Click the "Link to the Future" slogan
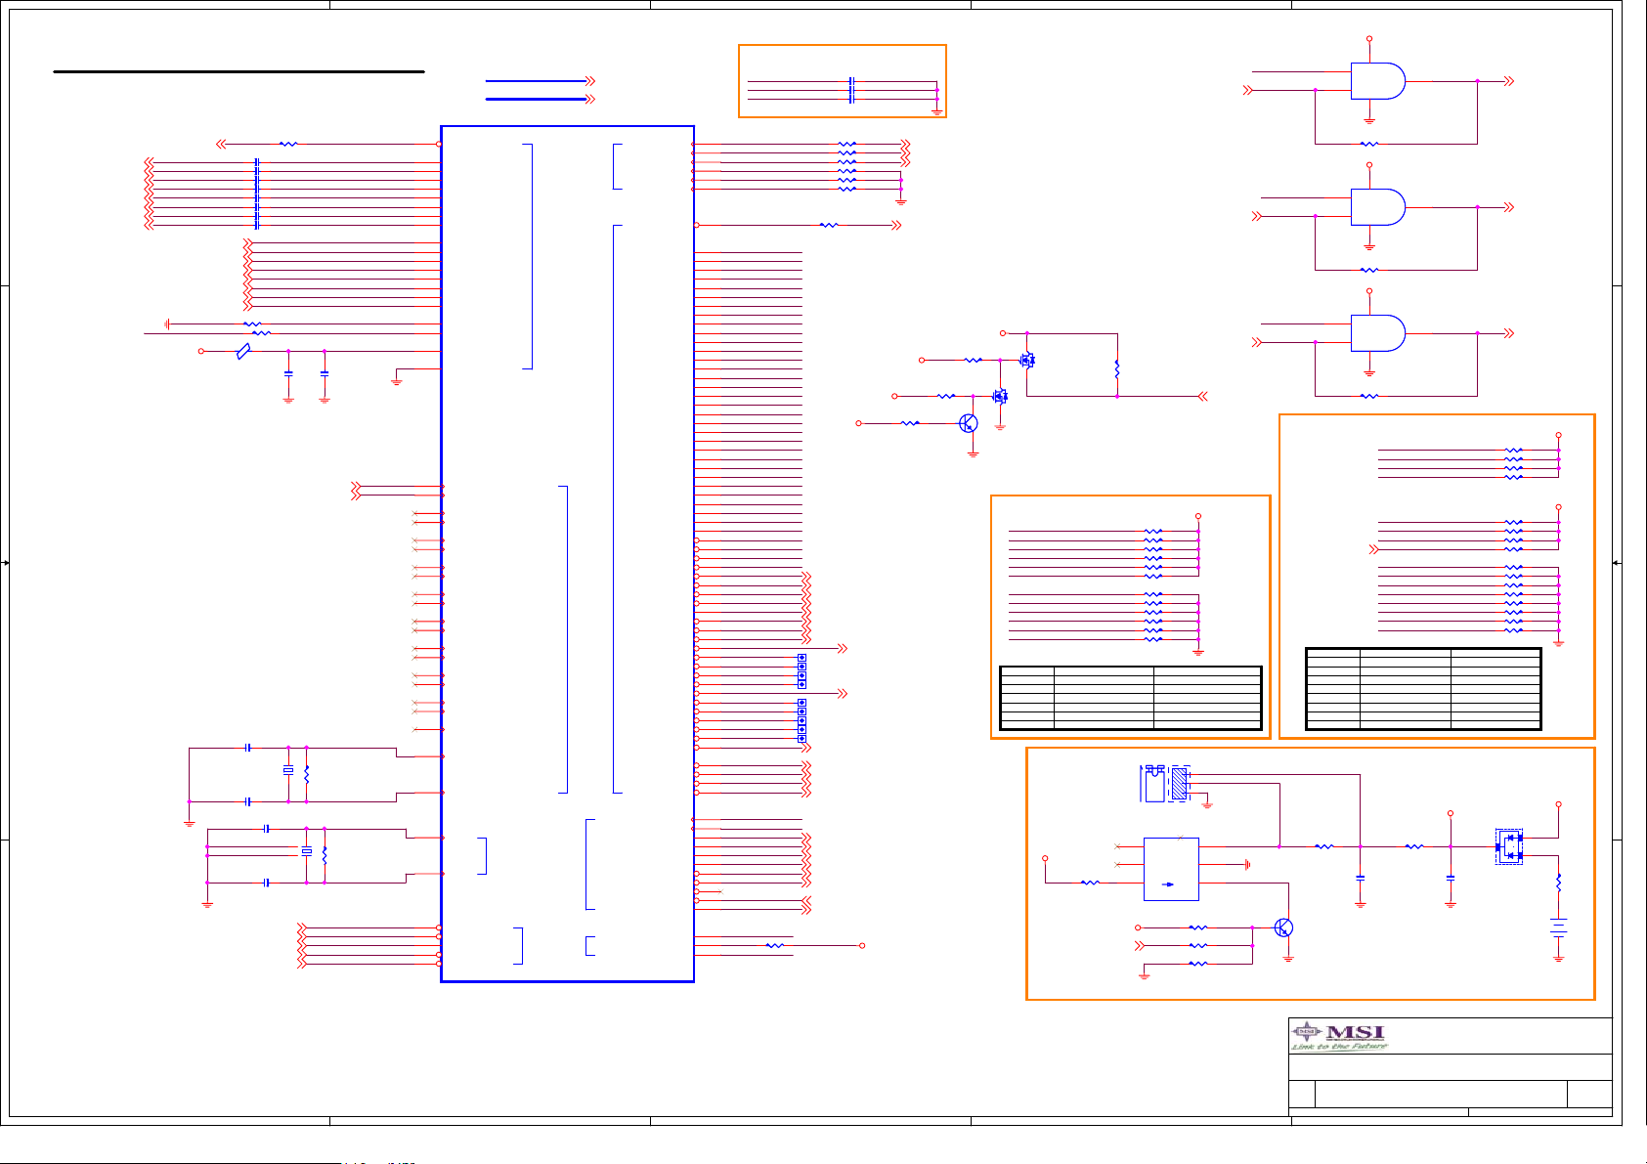 [1339, 1047]
